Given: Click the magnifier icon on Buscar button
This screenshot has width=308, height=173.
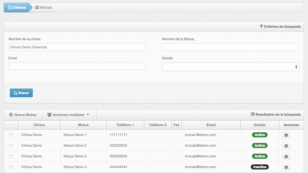Looking at the screenshot, I should coord(15,93).
